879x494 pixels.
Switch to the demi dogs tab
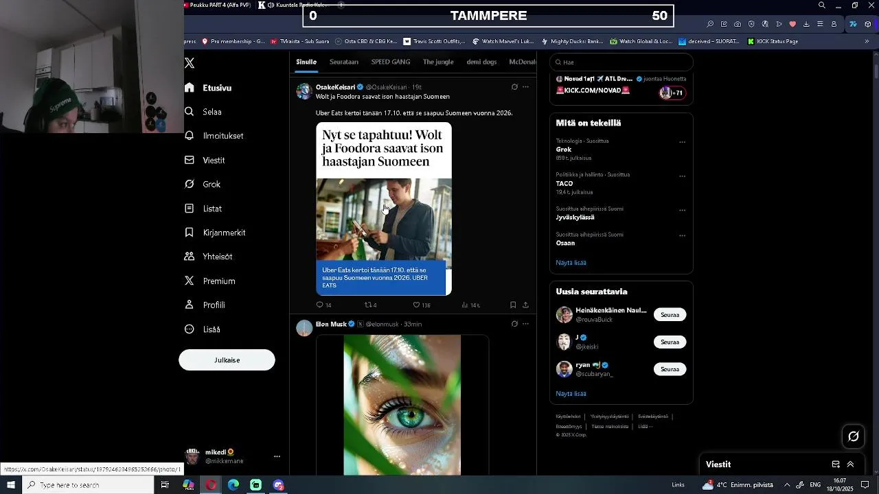pyautogui.click(x=481, y=62)
